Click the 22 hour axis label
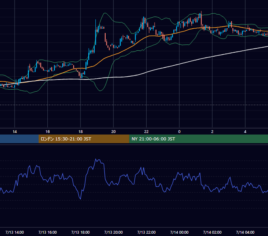The height and width of the screenshot is (236, 268). (x=146, y=132)
